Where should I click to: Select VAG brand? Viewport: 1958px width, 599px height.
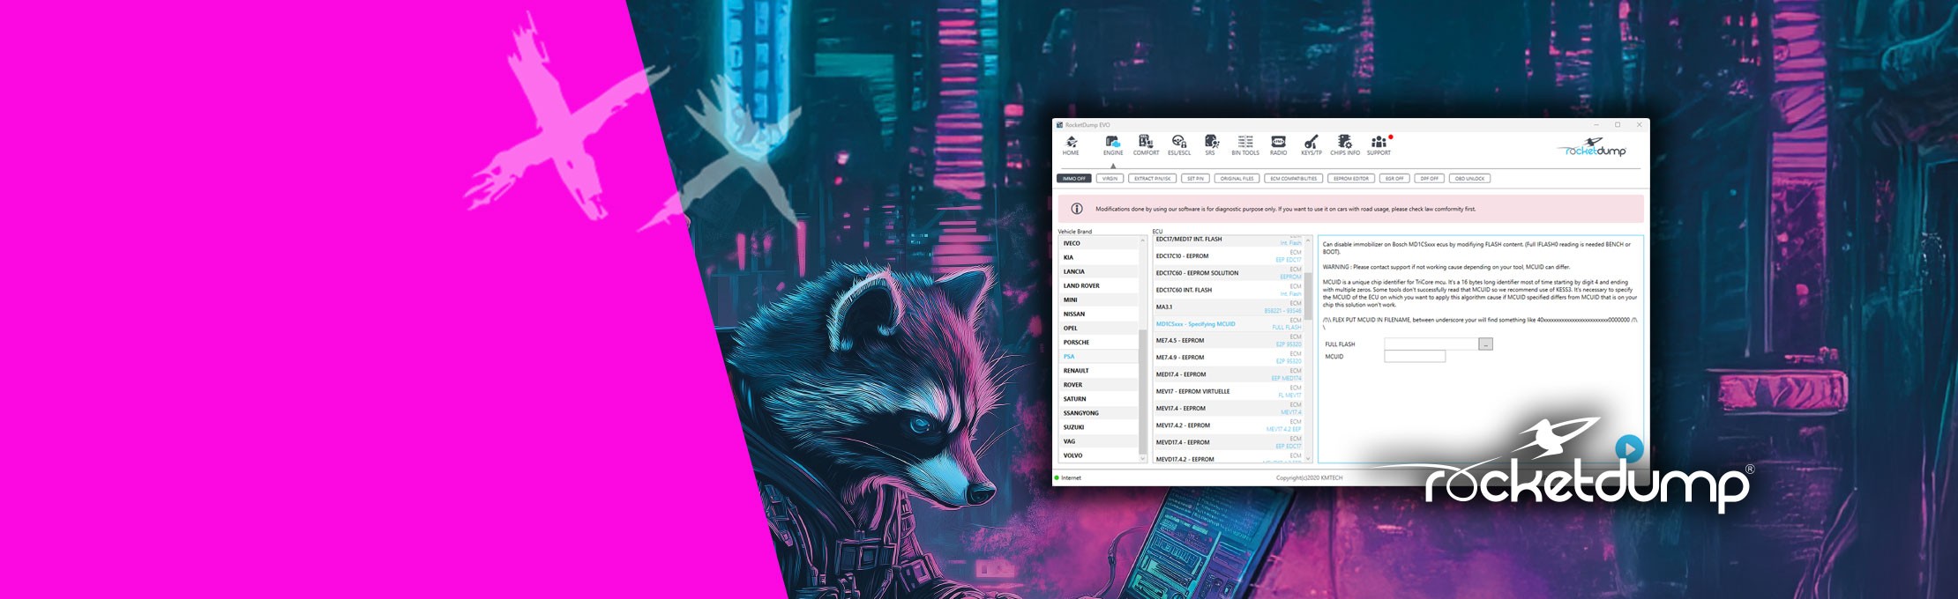tap(1099, 441)
